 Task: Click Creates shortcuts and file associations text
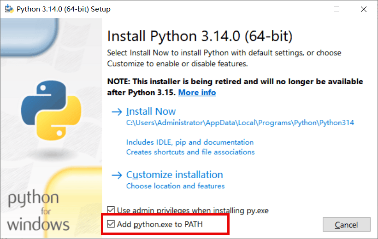click(190, 152)
